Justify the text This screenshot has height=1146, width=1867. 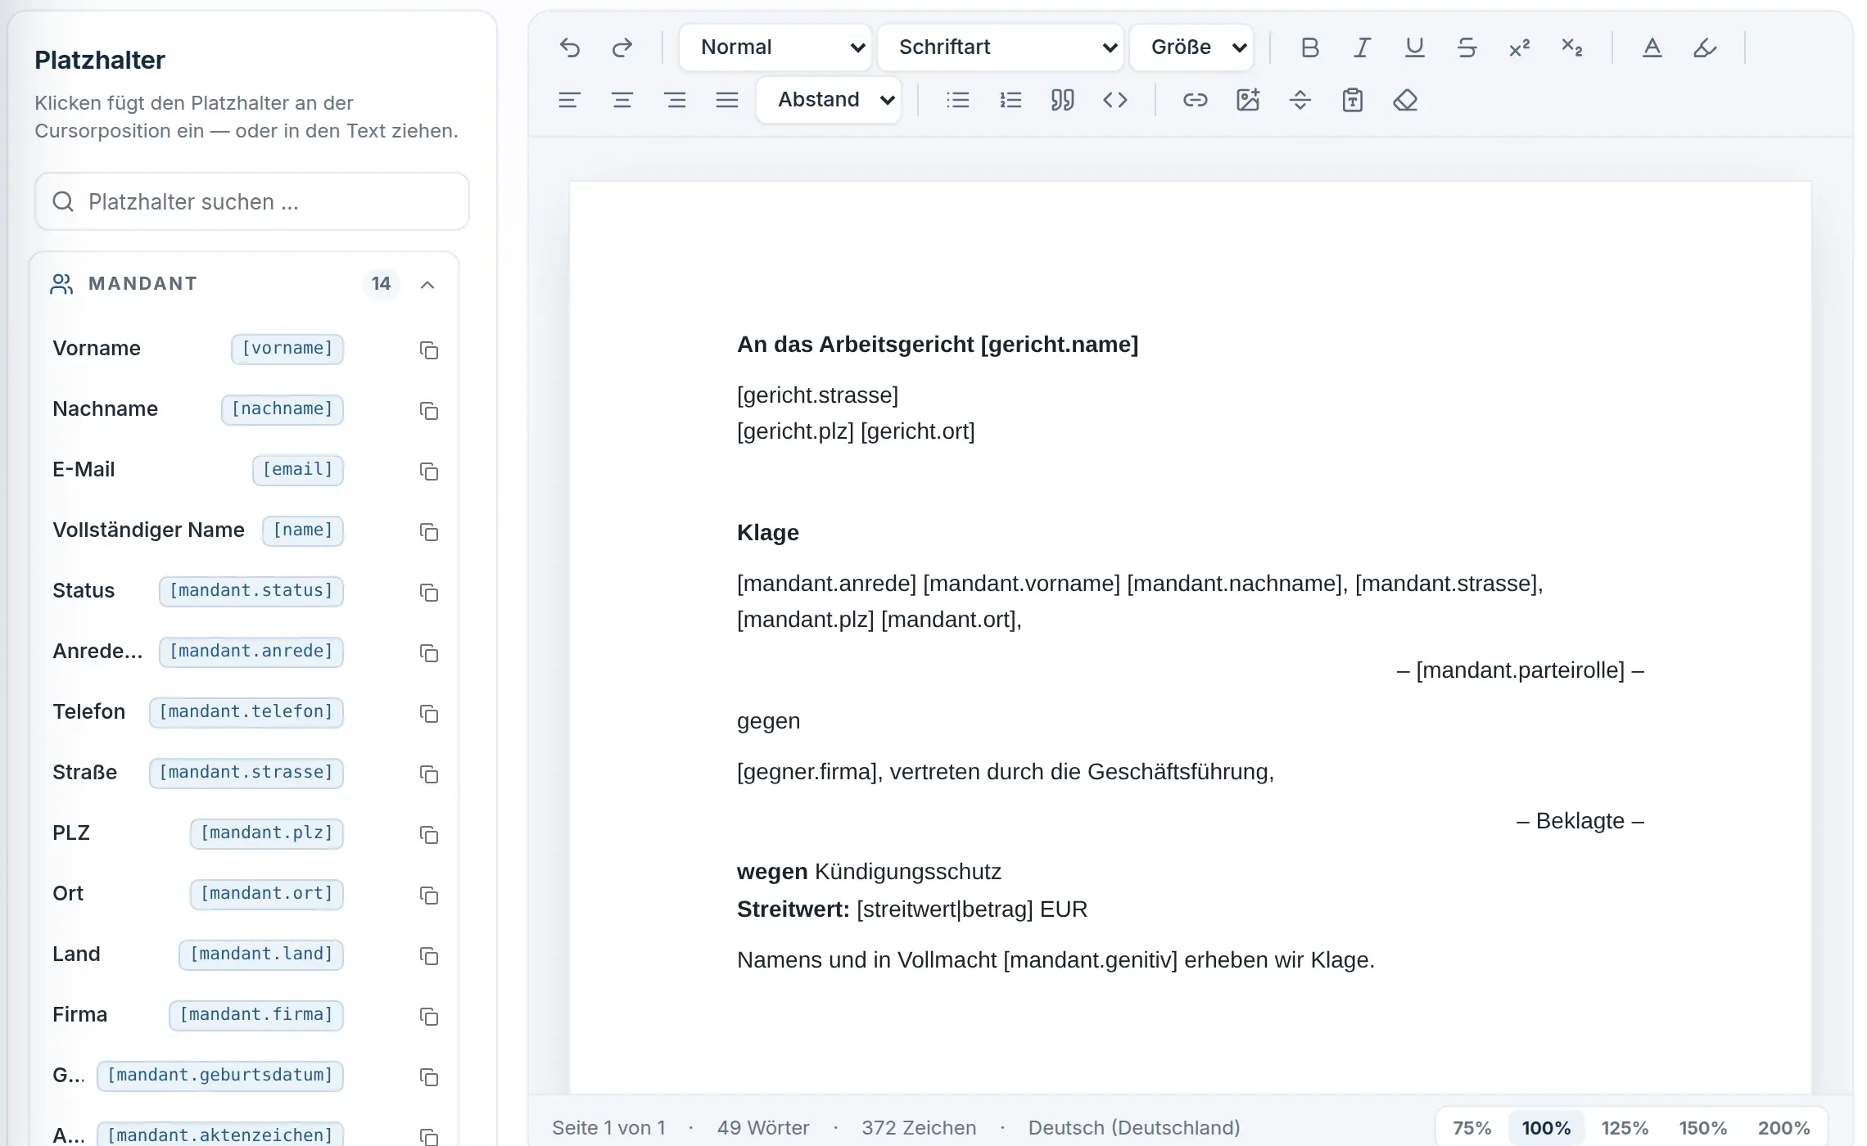tap(727, 100)
